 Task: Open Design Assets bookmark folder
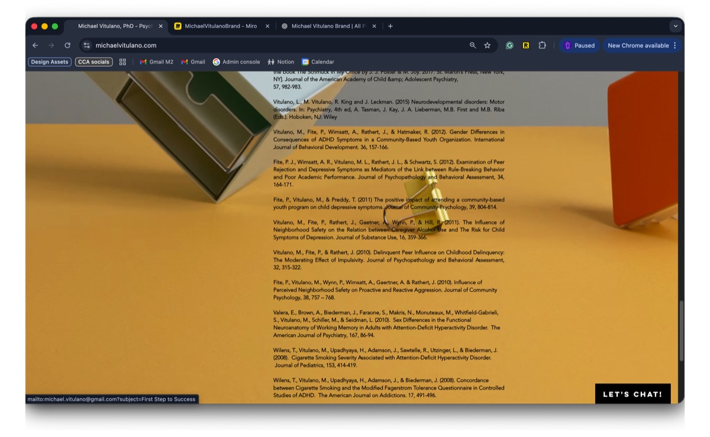pos(50,61)
